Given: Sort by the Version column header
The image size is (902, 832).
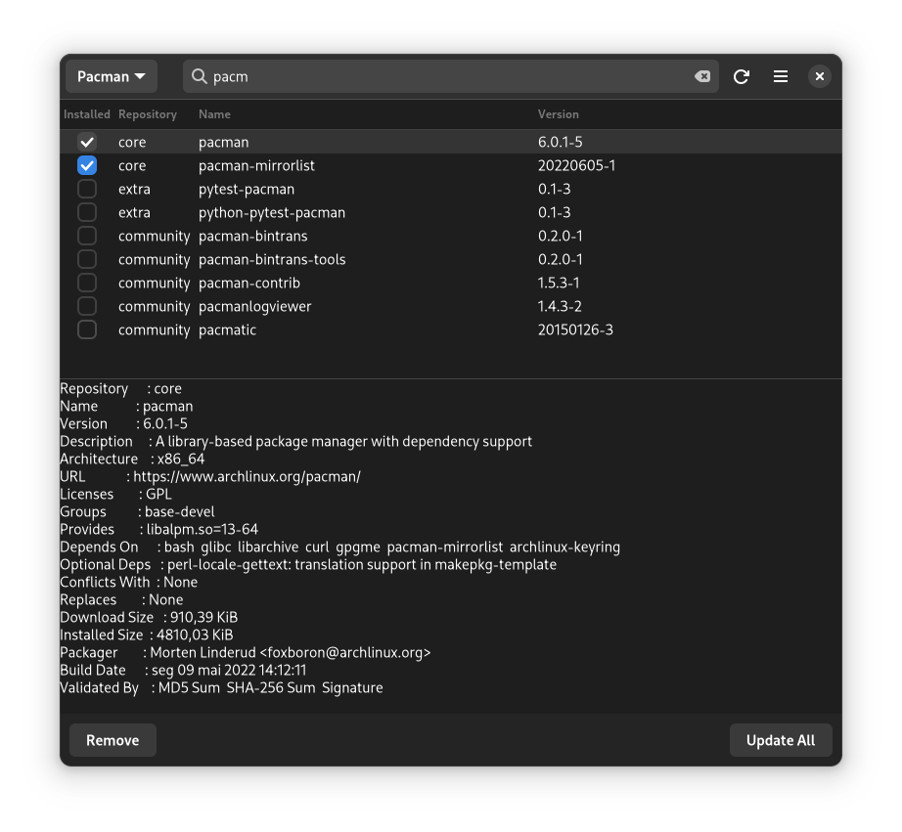Looking at the screenshot, I should pyautogui.click(x=559, y=114).
